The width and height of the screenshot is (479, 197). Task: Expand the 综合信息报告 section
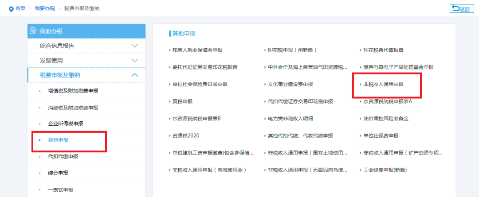pos(86,46)
